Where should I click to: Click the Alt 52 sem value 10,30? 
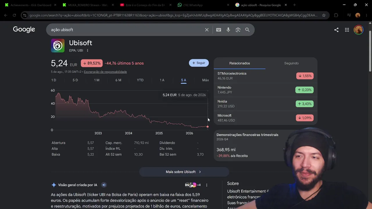(x=138, y=154)
